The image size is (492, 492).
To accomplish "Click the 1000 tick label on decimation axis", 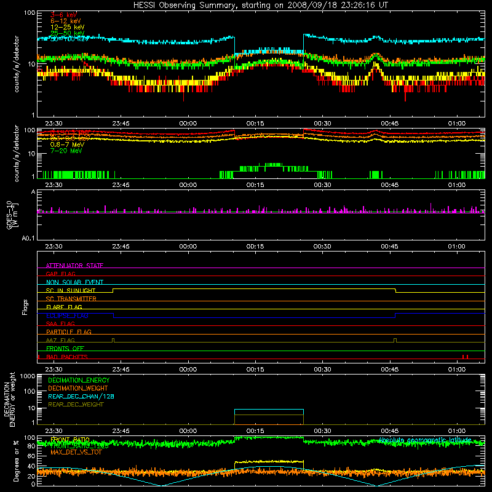I will click(28, 376).
